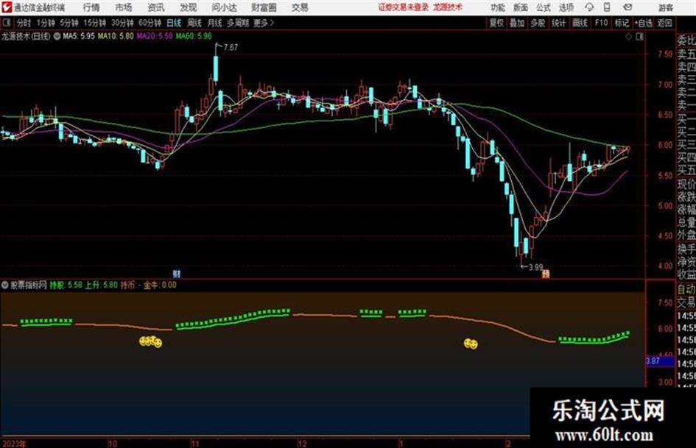Expand the 更多 periods dropdown
The width and height of the screenshot is (696, 448).
point(264,23)
